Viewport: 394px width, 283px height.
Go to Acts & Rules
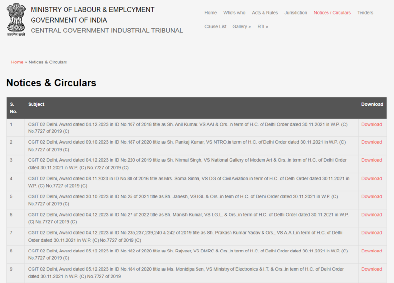[x=264, y=13]
